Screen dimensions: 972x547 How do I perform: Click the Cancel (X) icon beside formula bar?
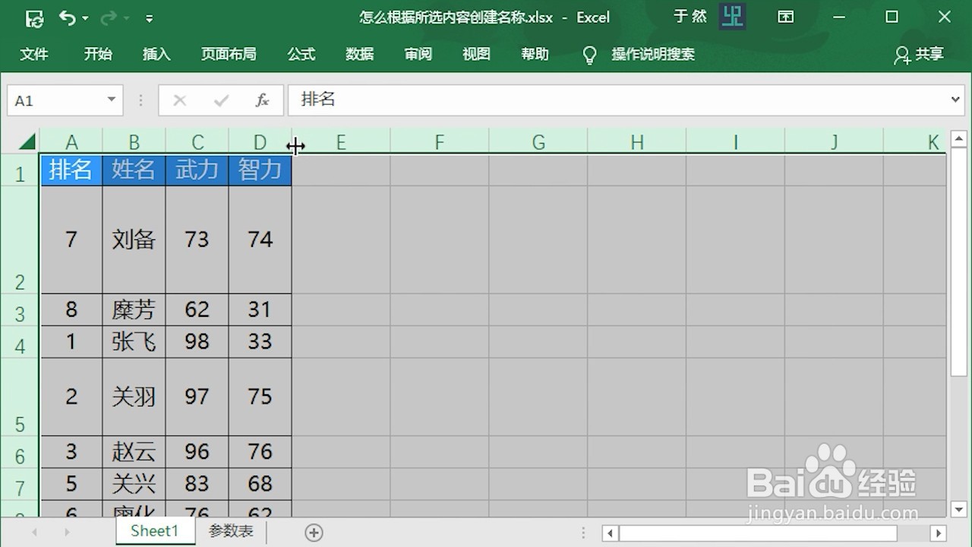pos(179,100)
